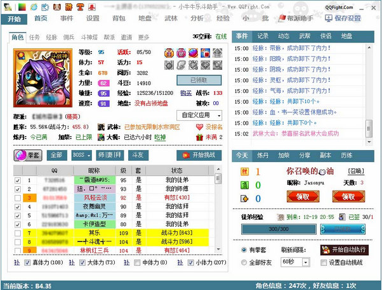Click the gray heart badge icon
Image resolution: width=382 pixels, height=290 pixels.
(205, 65)
